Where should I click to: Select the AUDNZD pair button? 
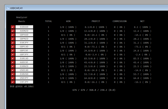click(24, 31)
